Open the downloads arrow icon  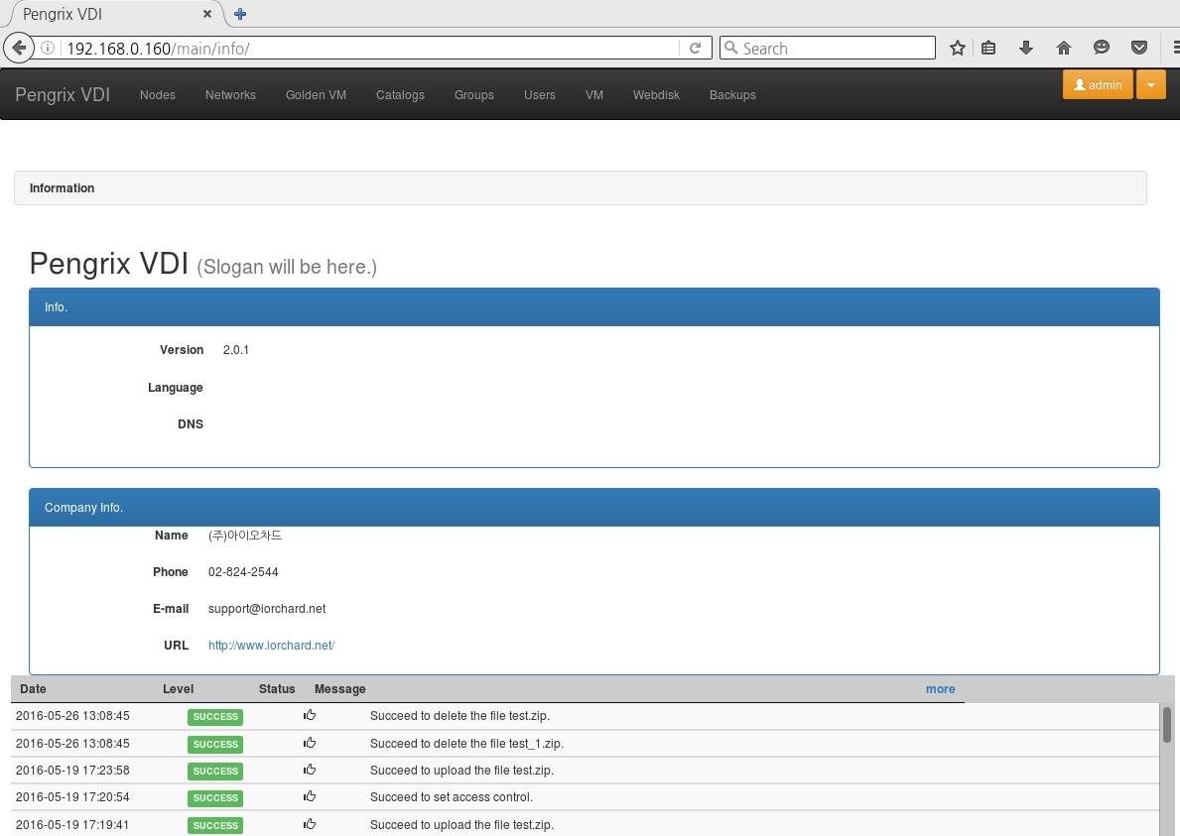pyautogui.click(x=1026, y=49)
